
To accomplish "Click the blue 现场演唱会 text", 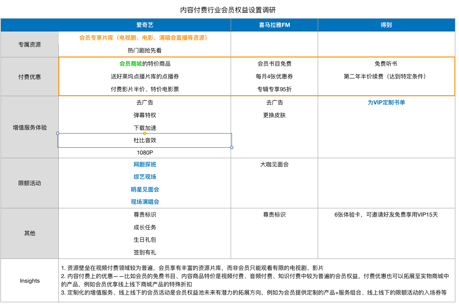I will pyautogui.click(x=144, y=202).
